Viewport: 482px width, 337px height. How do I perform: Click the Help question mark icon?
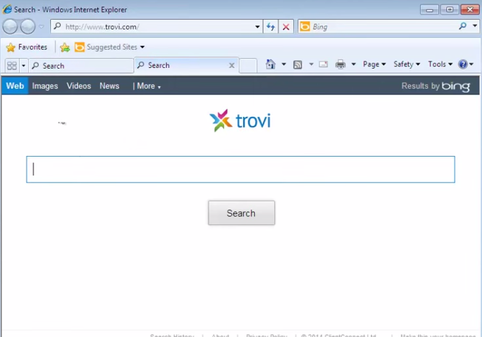coord(463,64)
